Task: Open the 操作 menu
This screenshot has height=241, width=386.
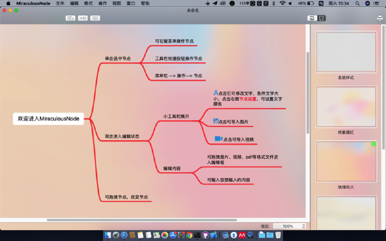Action: point(102,3)
